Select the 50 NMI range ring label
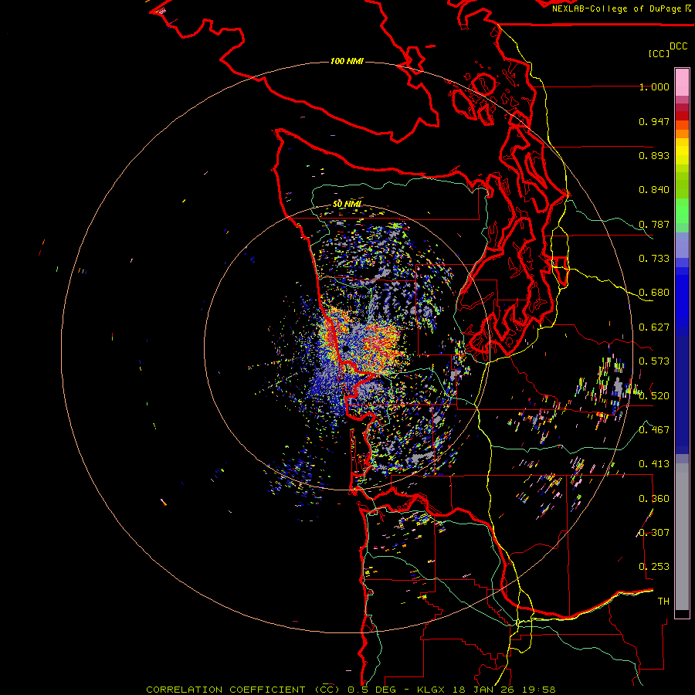This screenshot has height=695, width=695. click(x=347, y=204)
